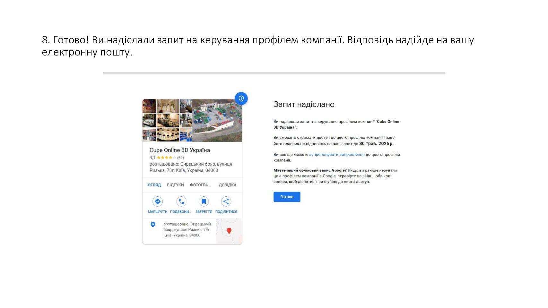Click the Маршрути directions icon
This screenshot has width=548, height=308.
pos(157,201)
